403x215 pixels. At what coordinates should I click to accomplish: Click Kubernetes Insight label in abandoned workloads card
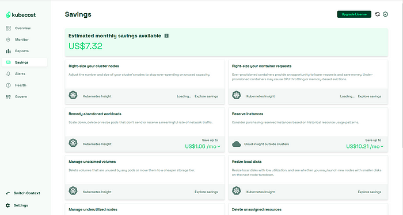point(97,144)
